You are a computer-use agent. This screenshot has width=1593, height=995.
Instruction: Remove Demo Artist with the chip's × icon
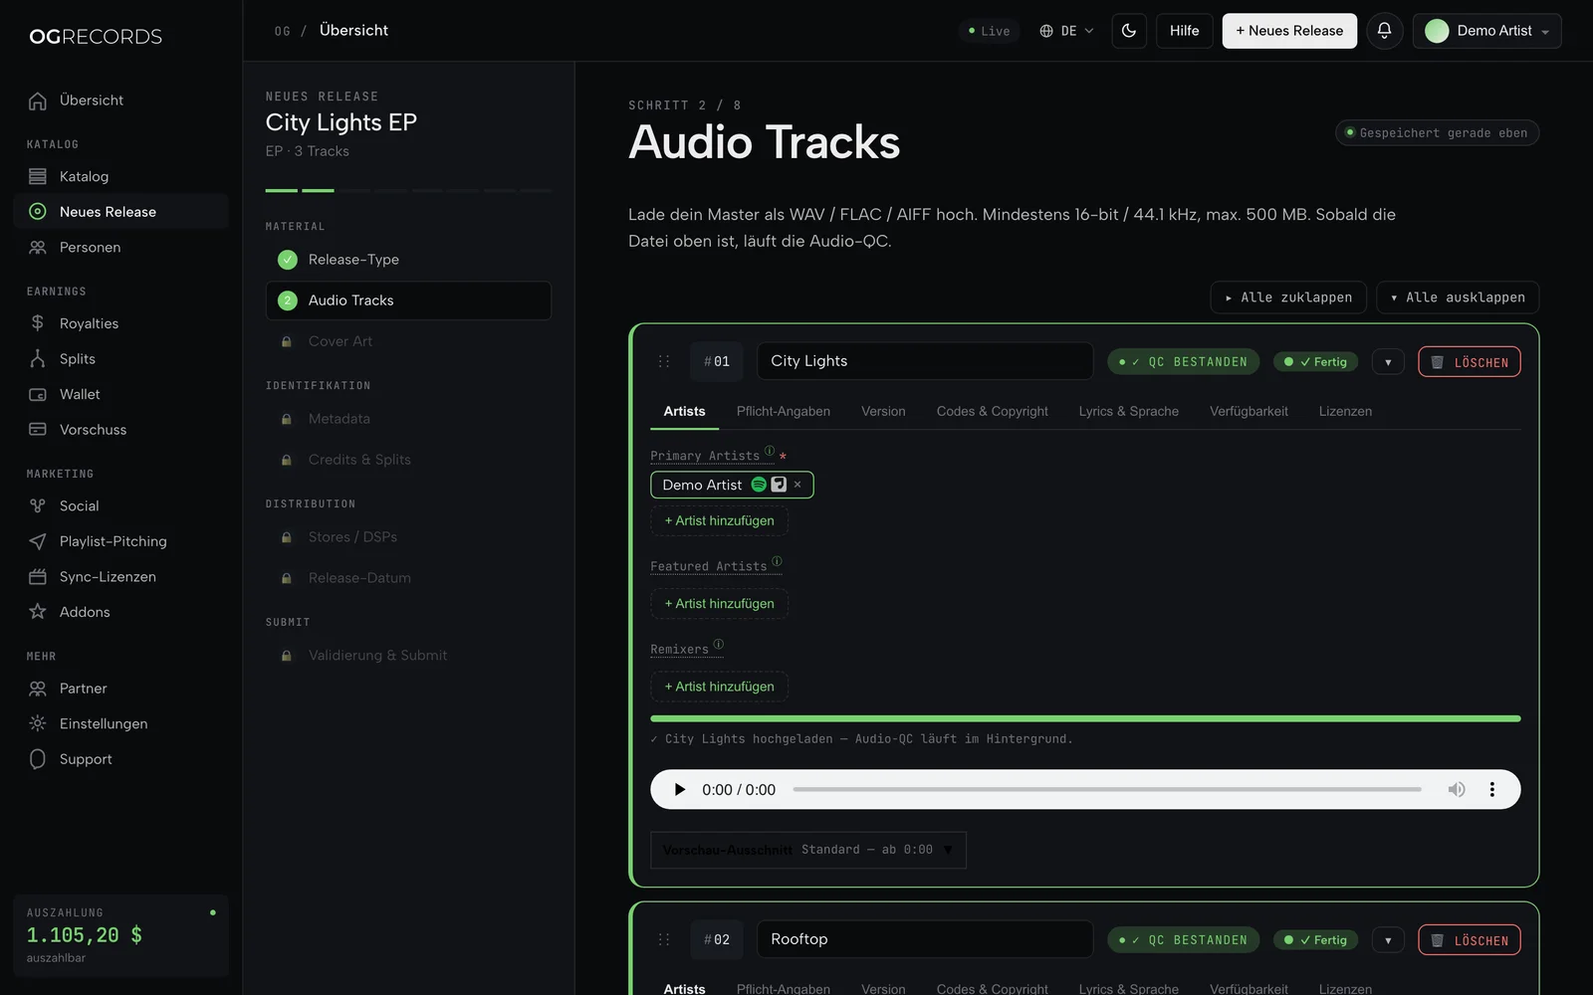(x=797, y=485)
